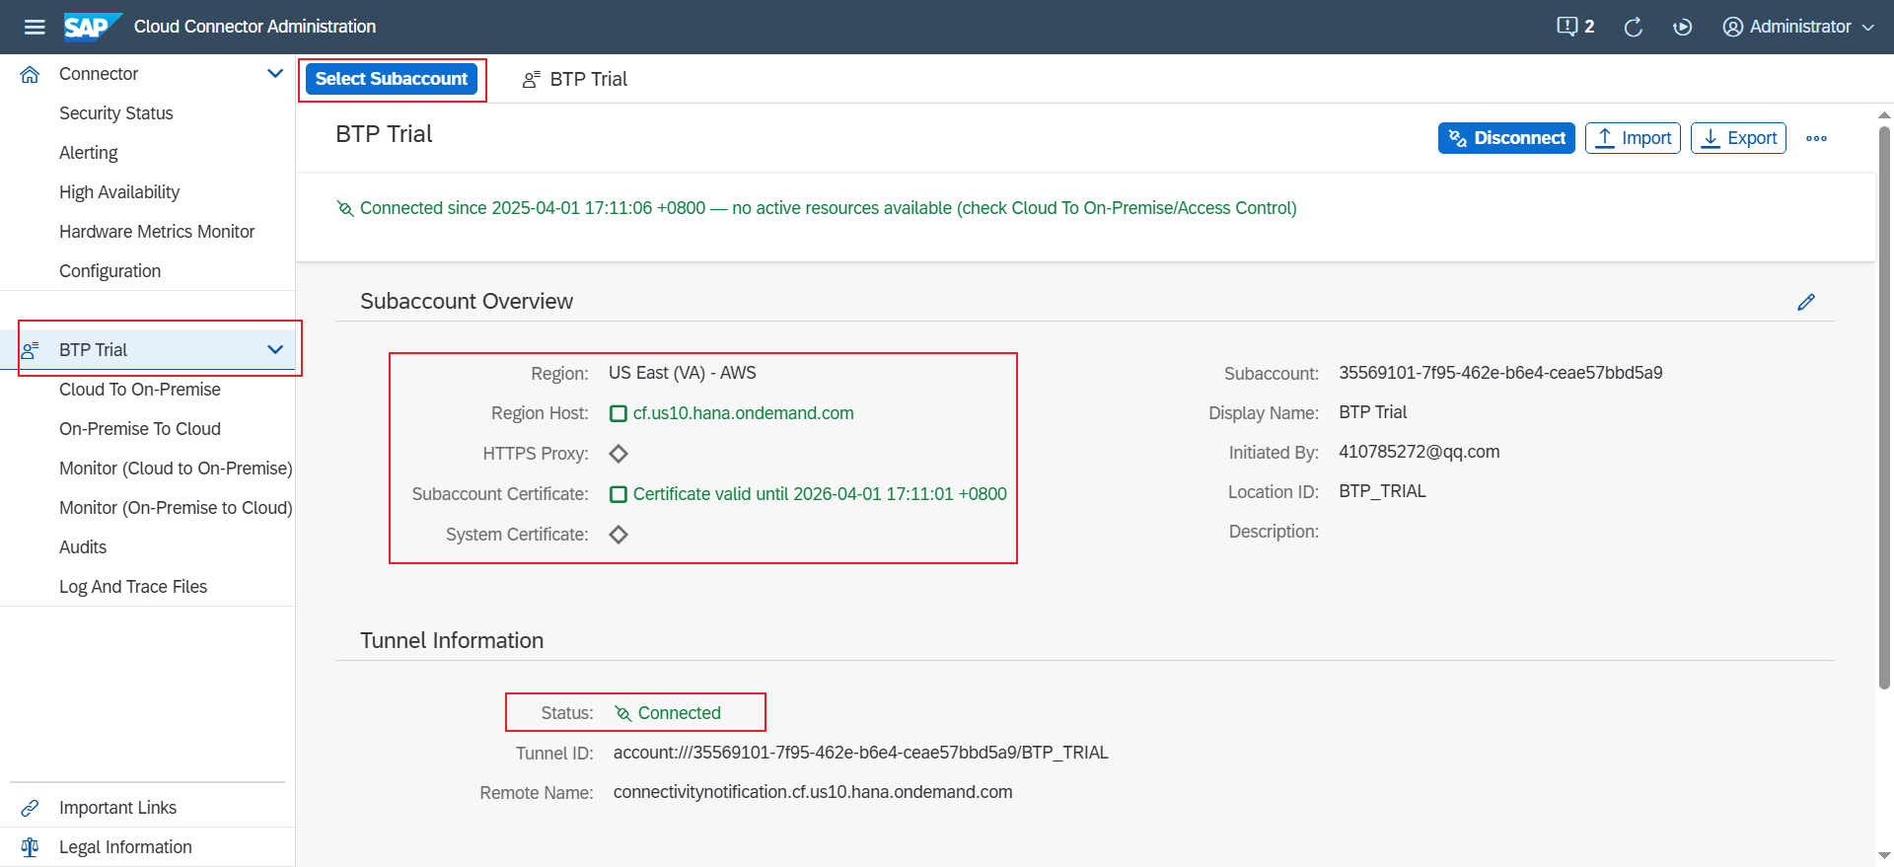This screenshot has width=1894, height=867.
Task: Click the Connector home icon
Action: [x=31, y=74]
